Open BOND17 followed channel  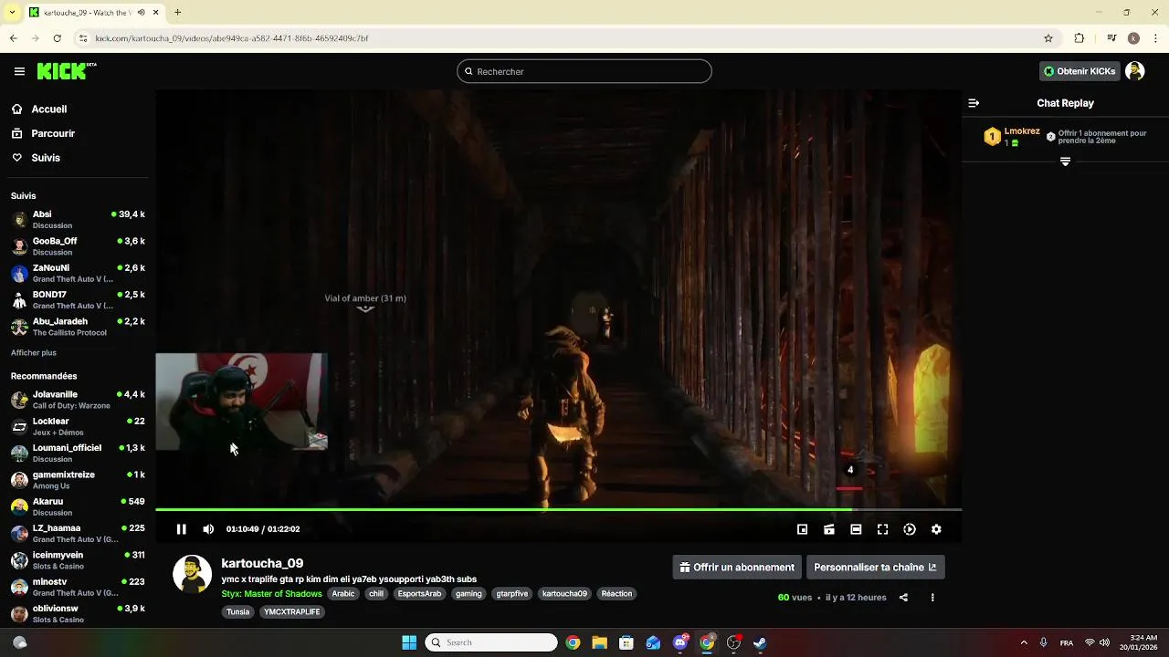pyautogui.click(x=78, y=300)
